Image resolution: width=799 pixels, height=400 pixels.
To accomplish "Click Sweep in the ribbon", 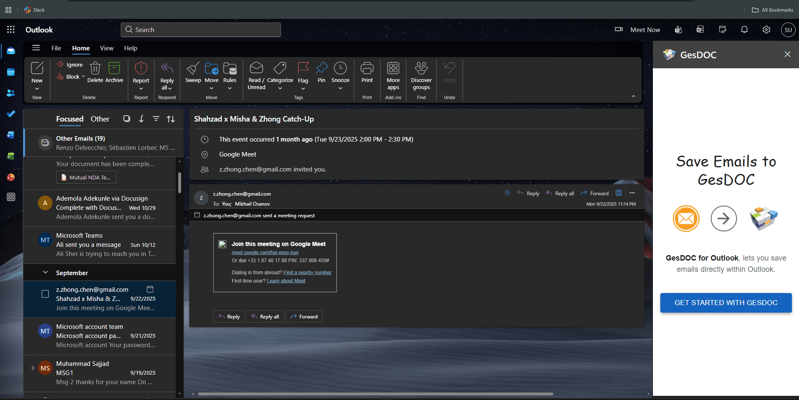I will pos(193,73).
